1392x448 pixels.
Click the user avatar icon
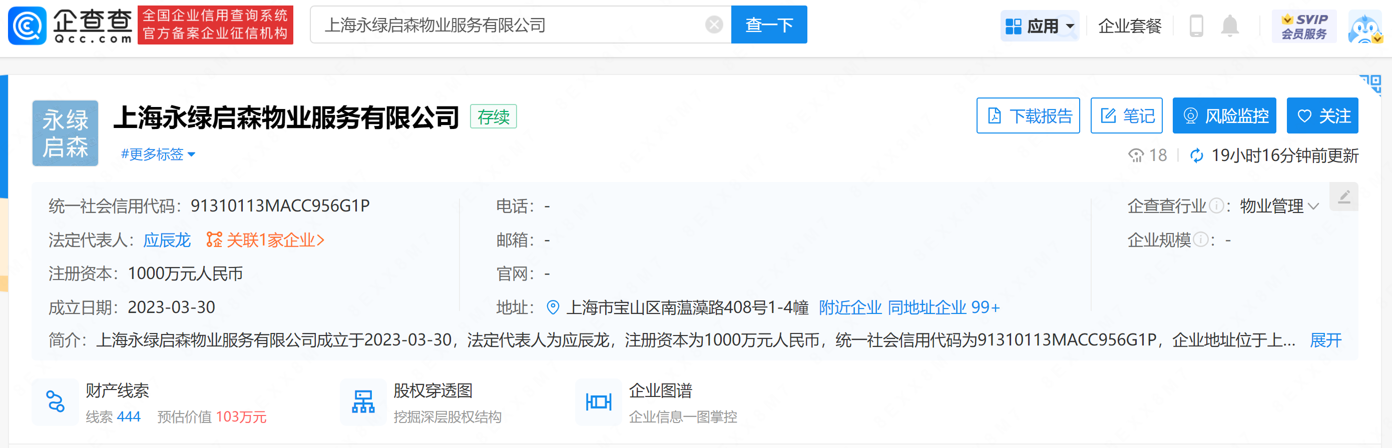tap(1365, 28)
